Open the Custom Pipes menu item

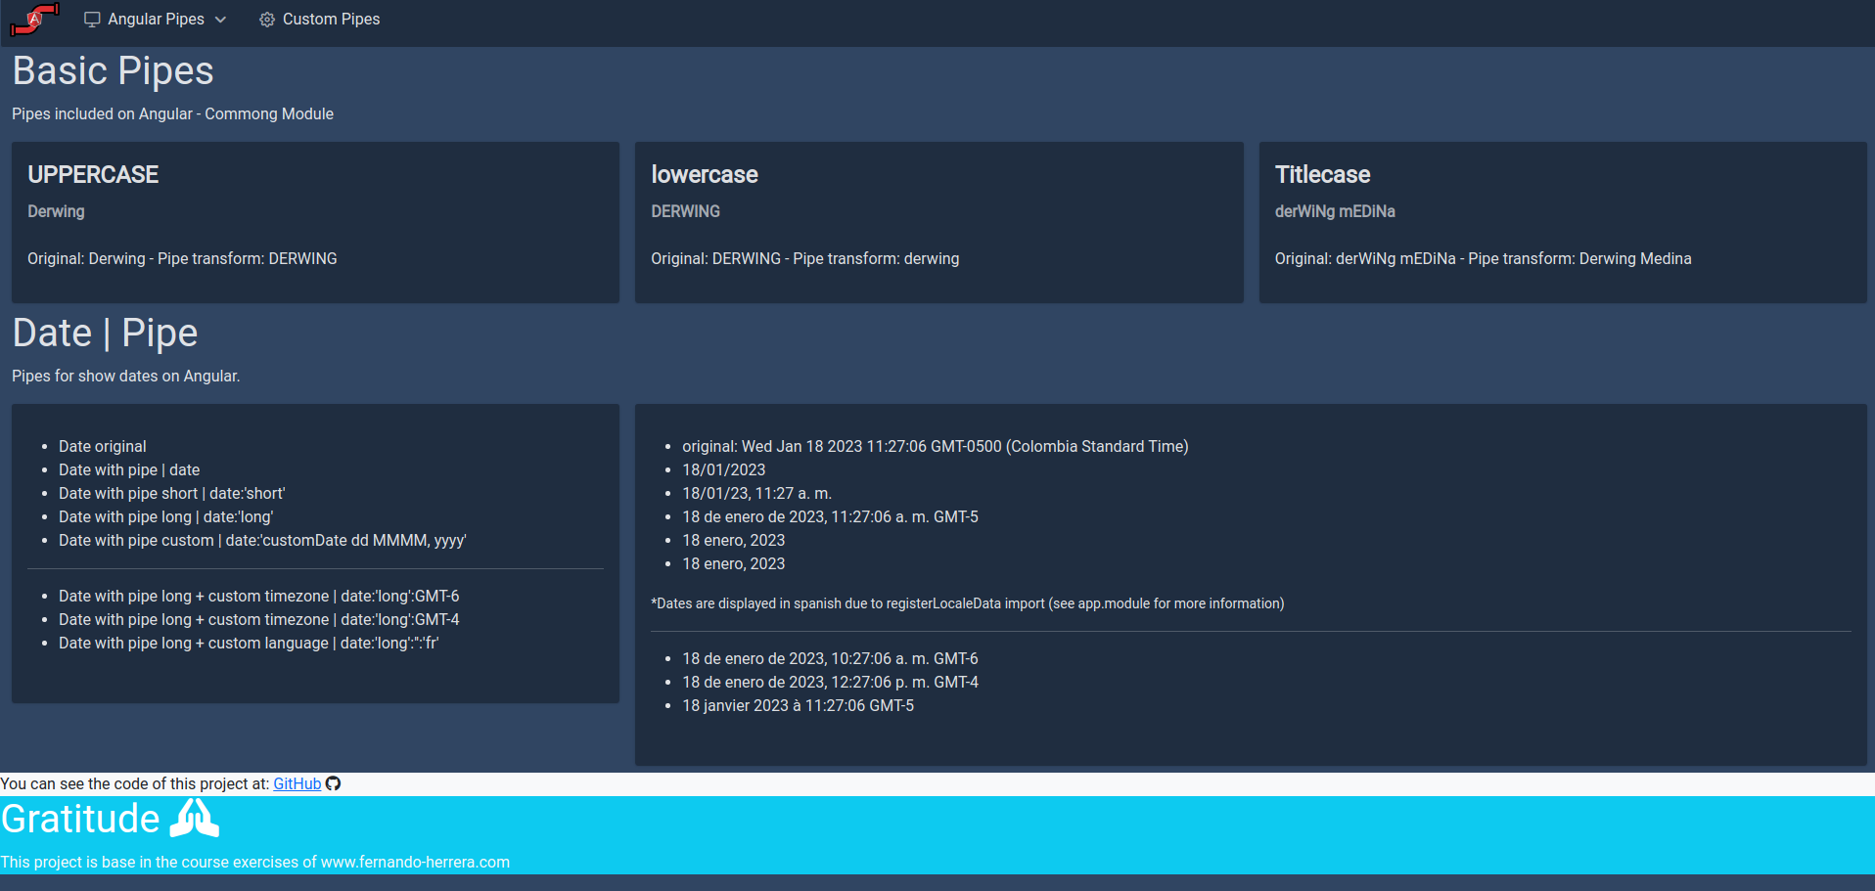[319, 20]
